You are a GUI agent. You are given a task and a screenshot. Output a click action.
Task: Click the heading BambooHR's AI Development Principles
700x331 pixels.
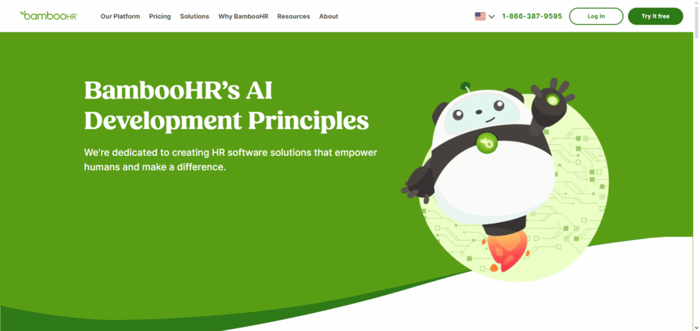click(226, 105)
